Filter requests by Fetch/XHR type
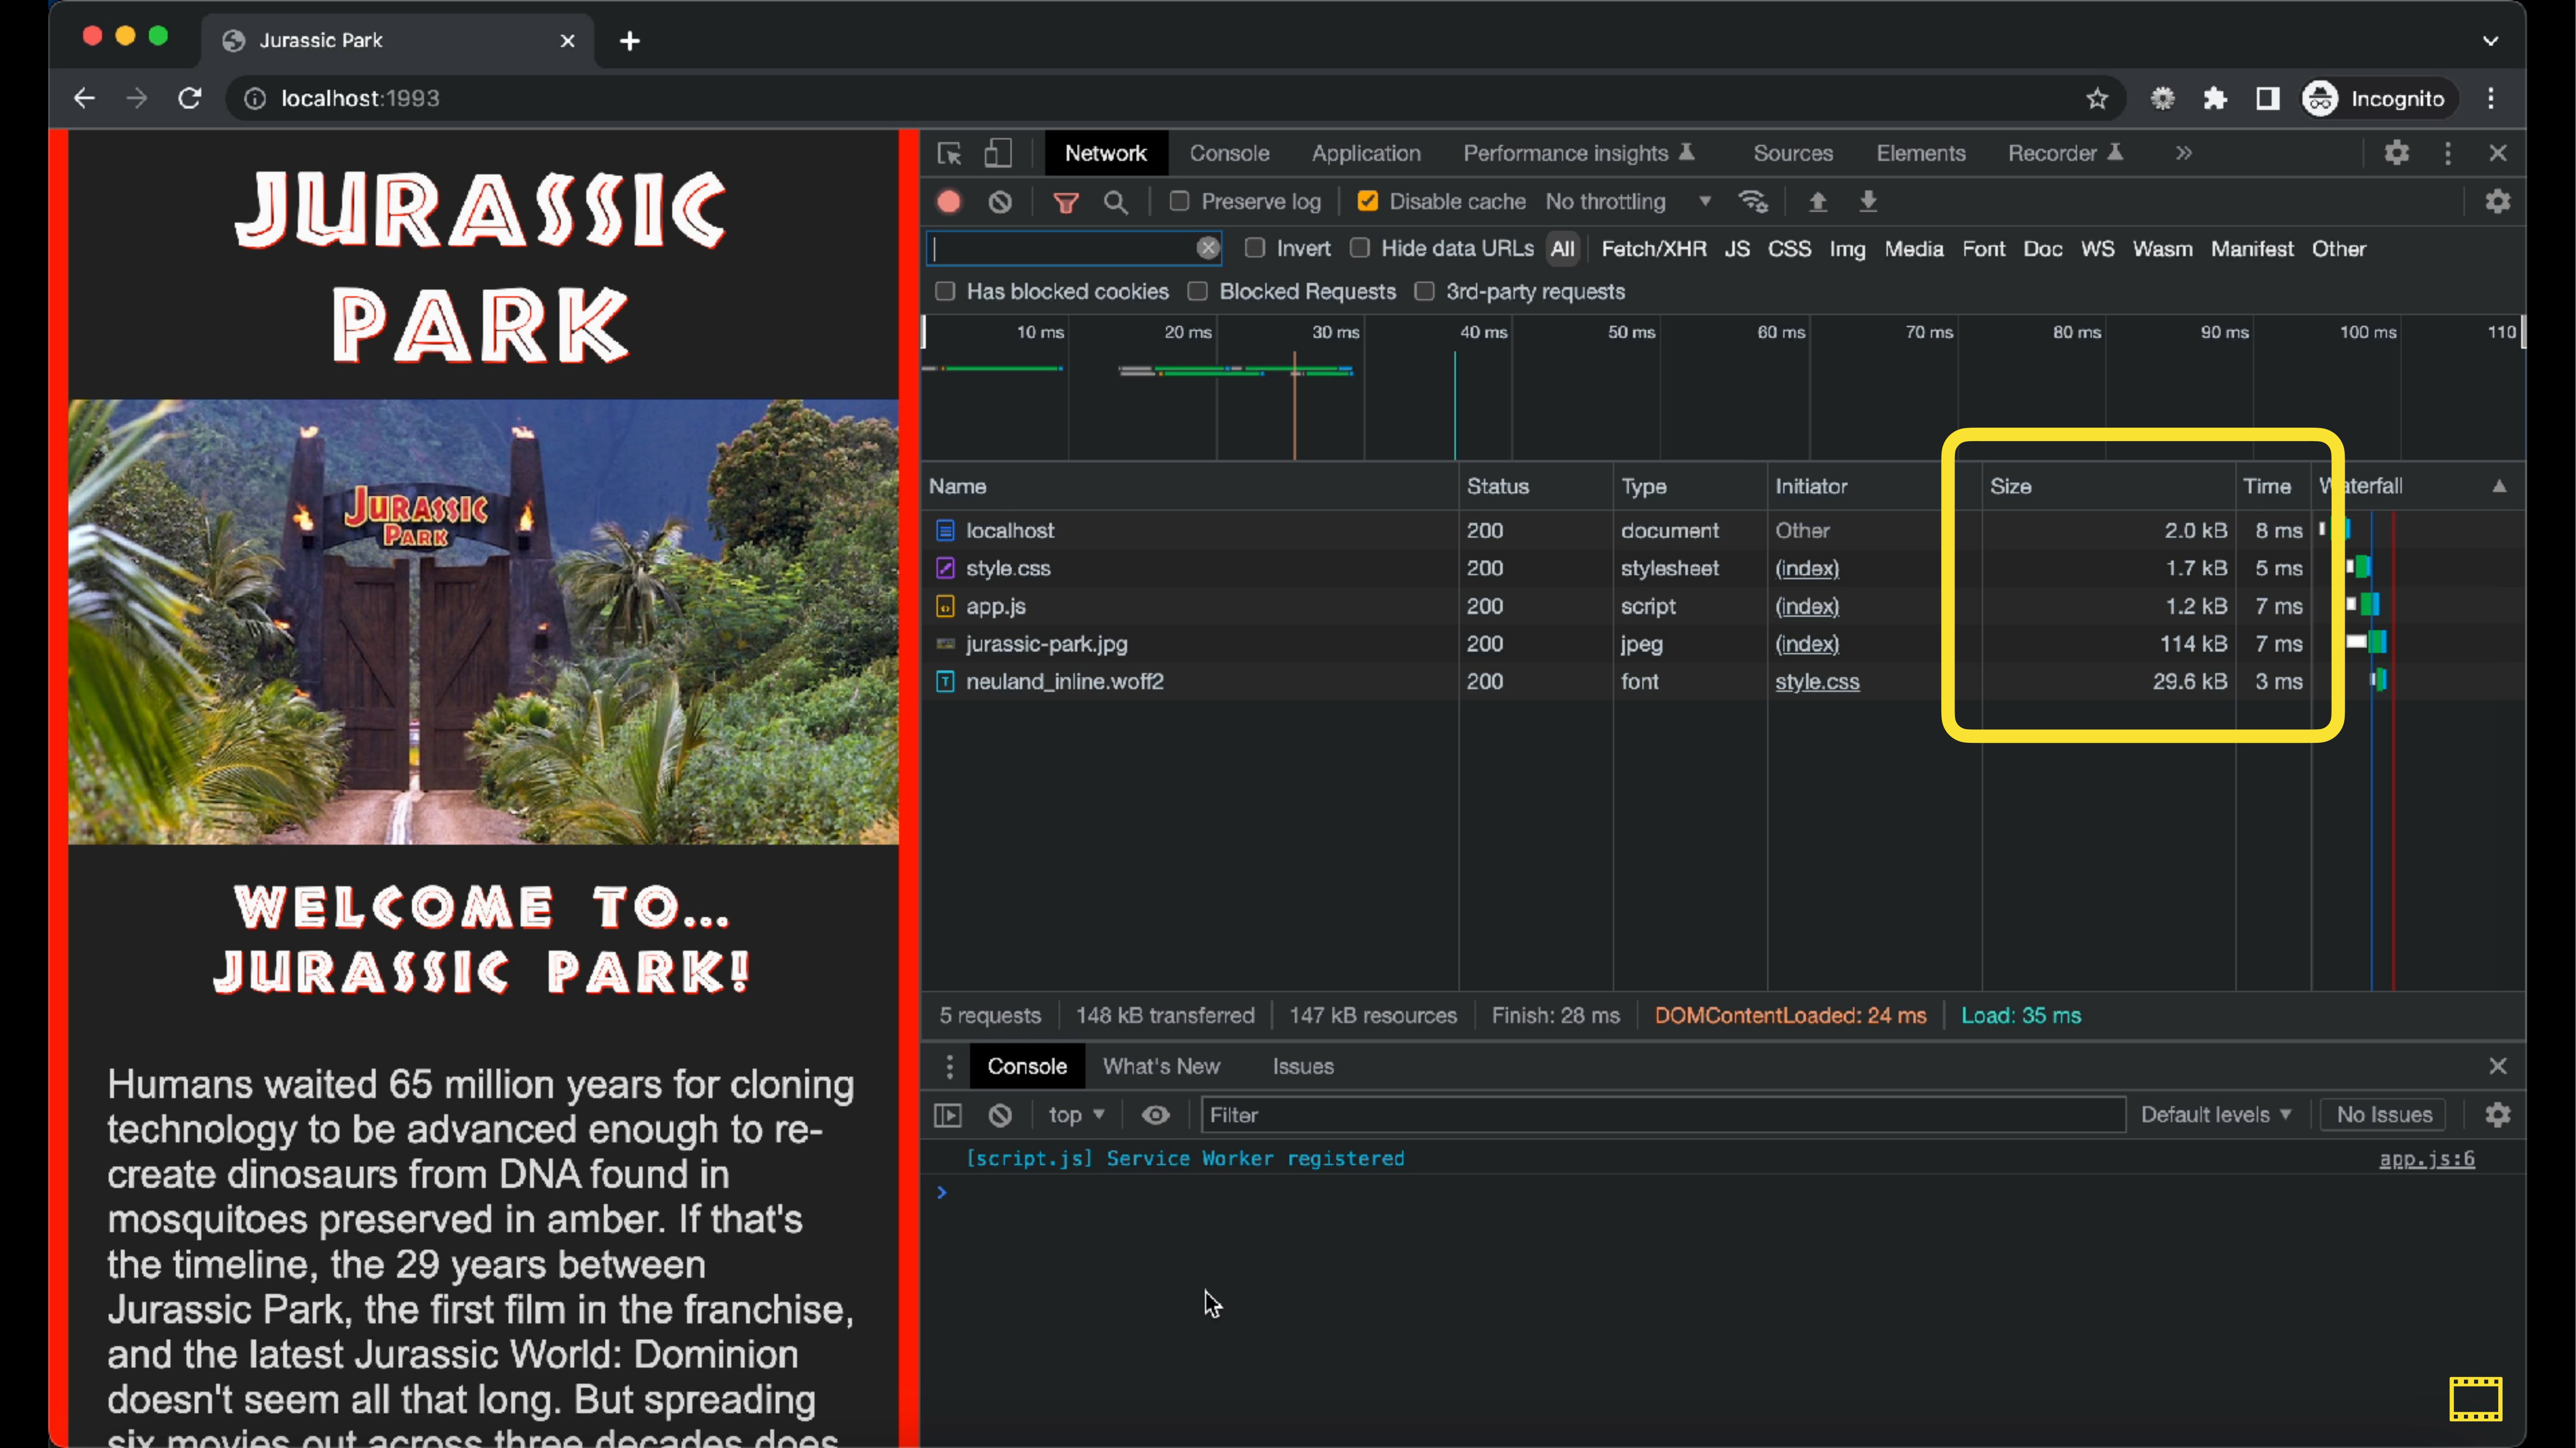 pyautogui.click(x=1654, y=249)
